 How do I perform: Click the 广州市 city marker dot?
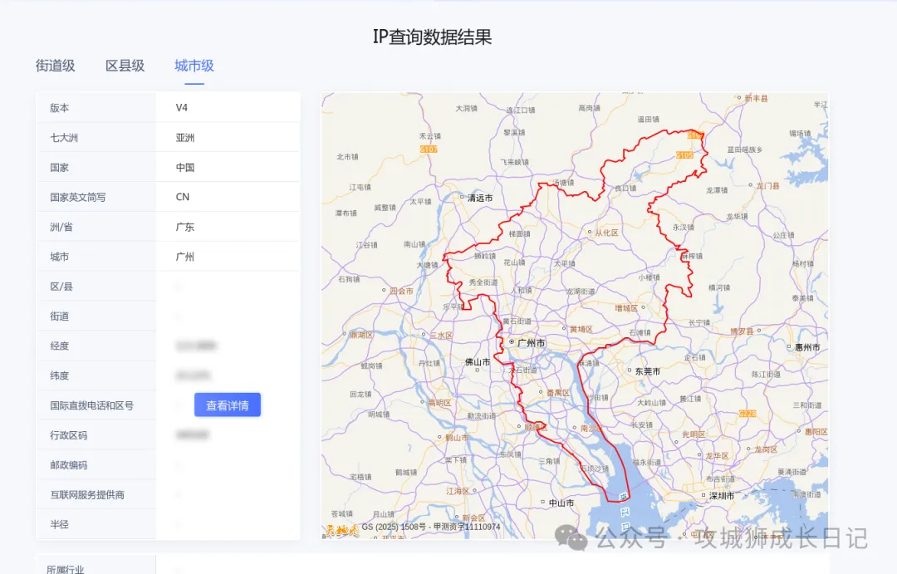[x=512, y=342]
